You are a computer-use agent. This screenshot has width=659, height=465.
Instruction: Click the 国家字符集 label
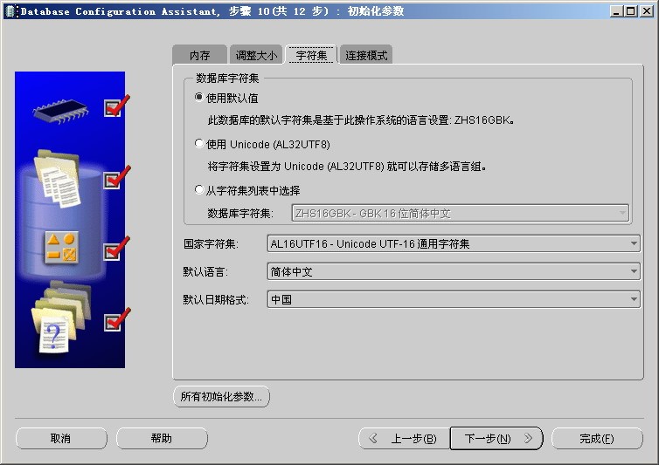(x=211, y=243)
